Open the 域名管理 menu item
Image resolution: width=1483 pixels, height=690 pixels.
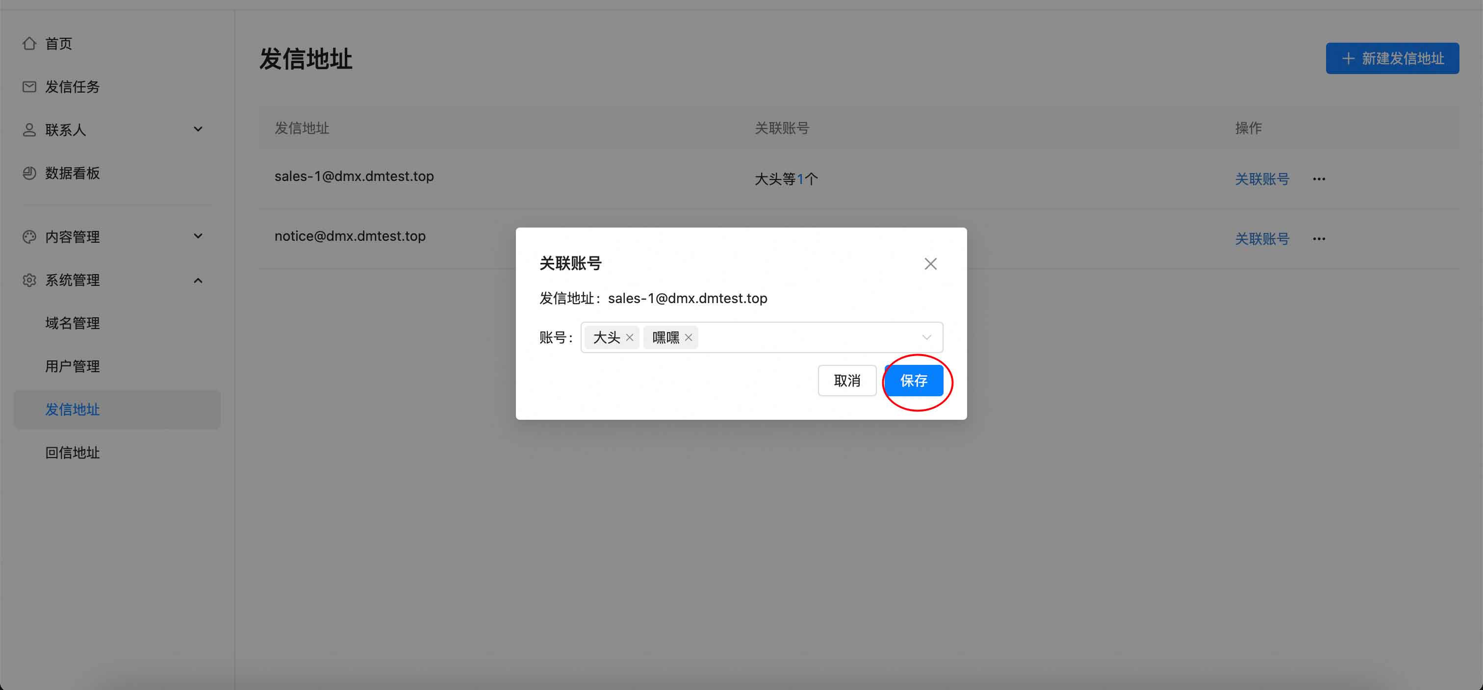click(x=73, y=323)
